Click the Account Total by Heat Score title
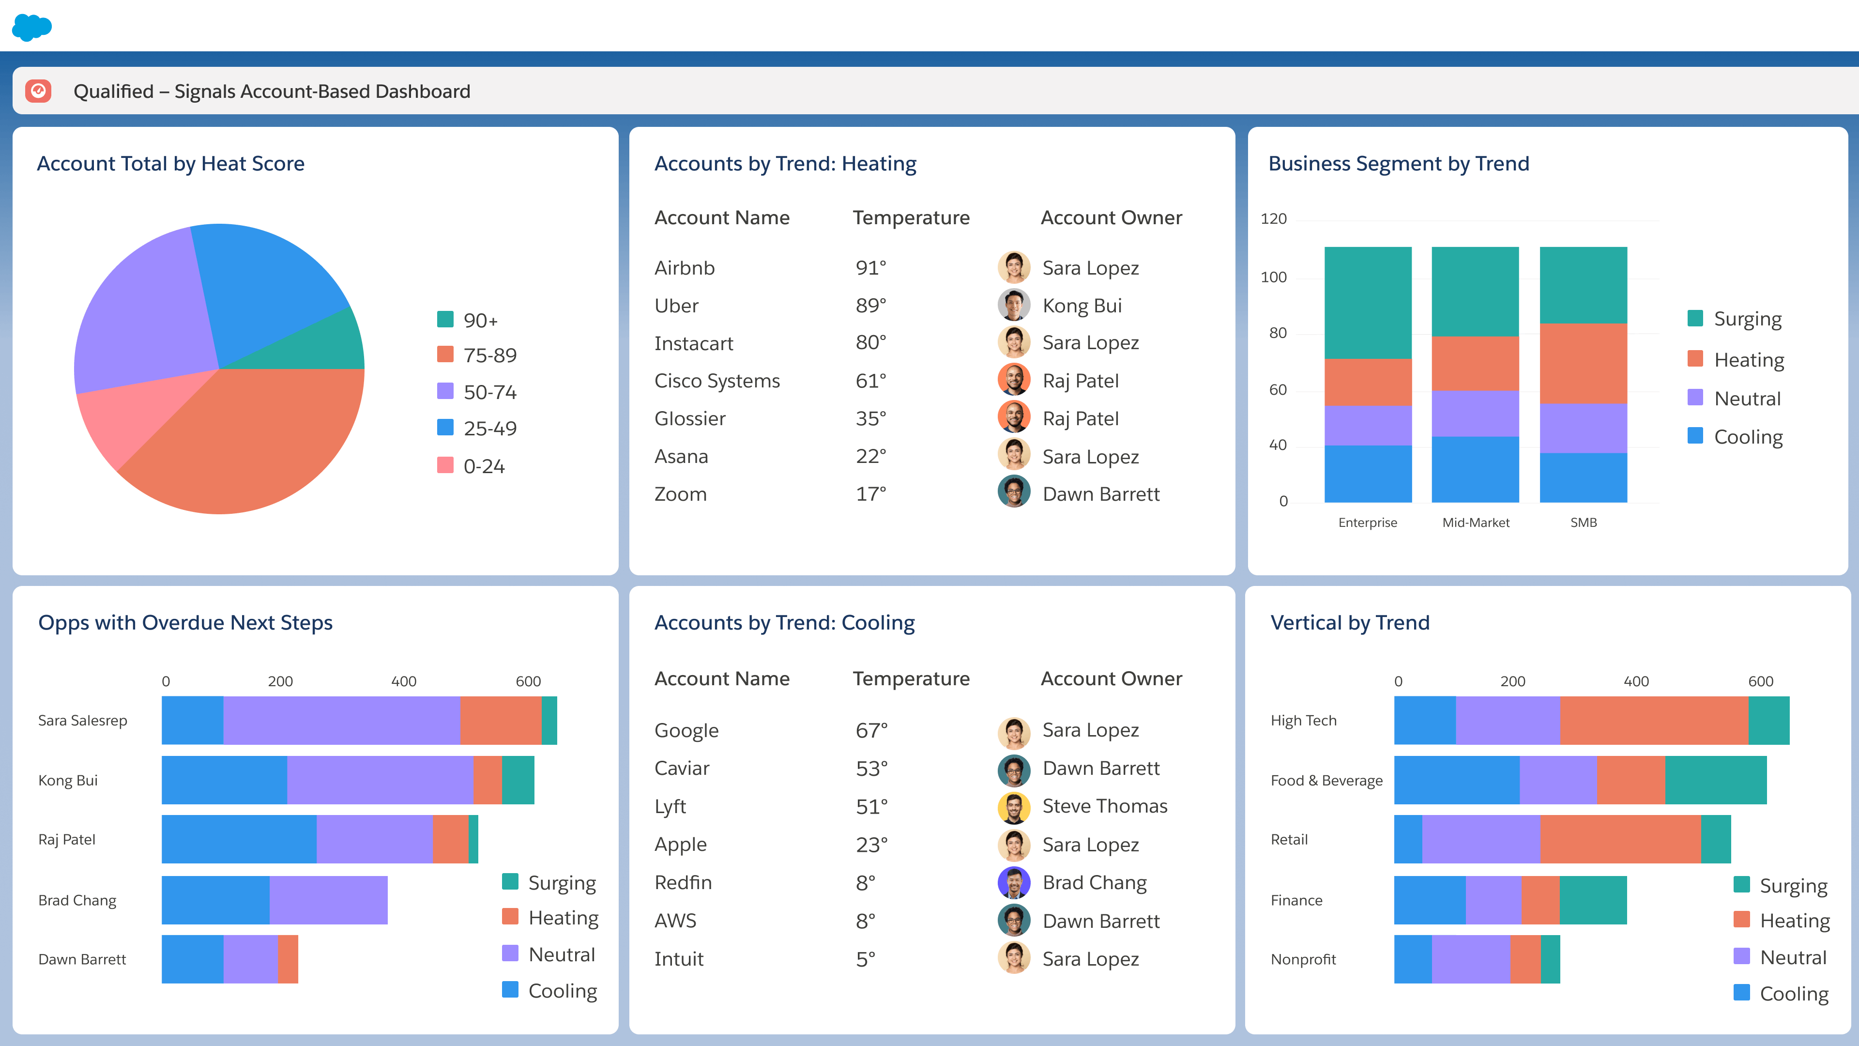This screenshot has width=1859, height=1046. point(170,164)
